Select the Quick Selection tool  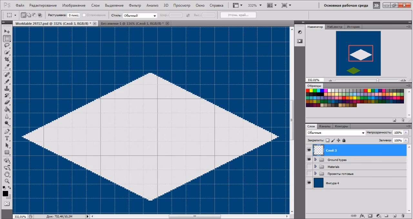[x=7, y=52]
